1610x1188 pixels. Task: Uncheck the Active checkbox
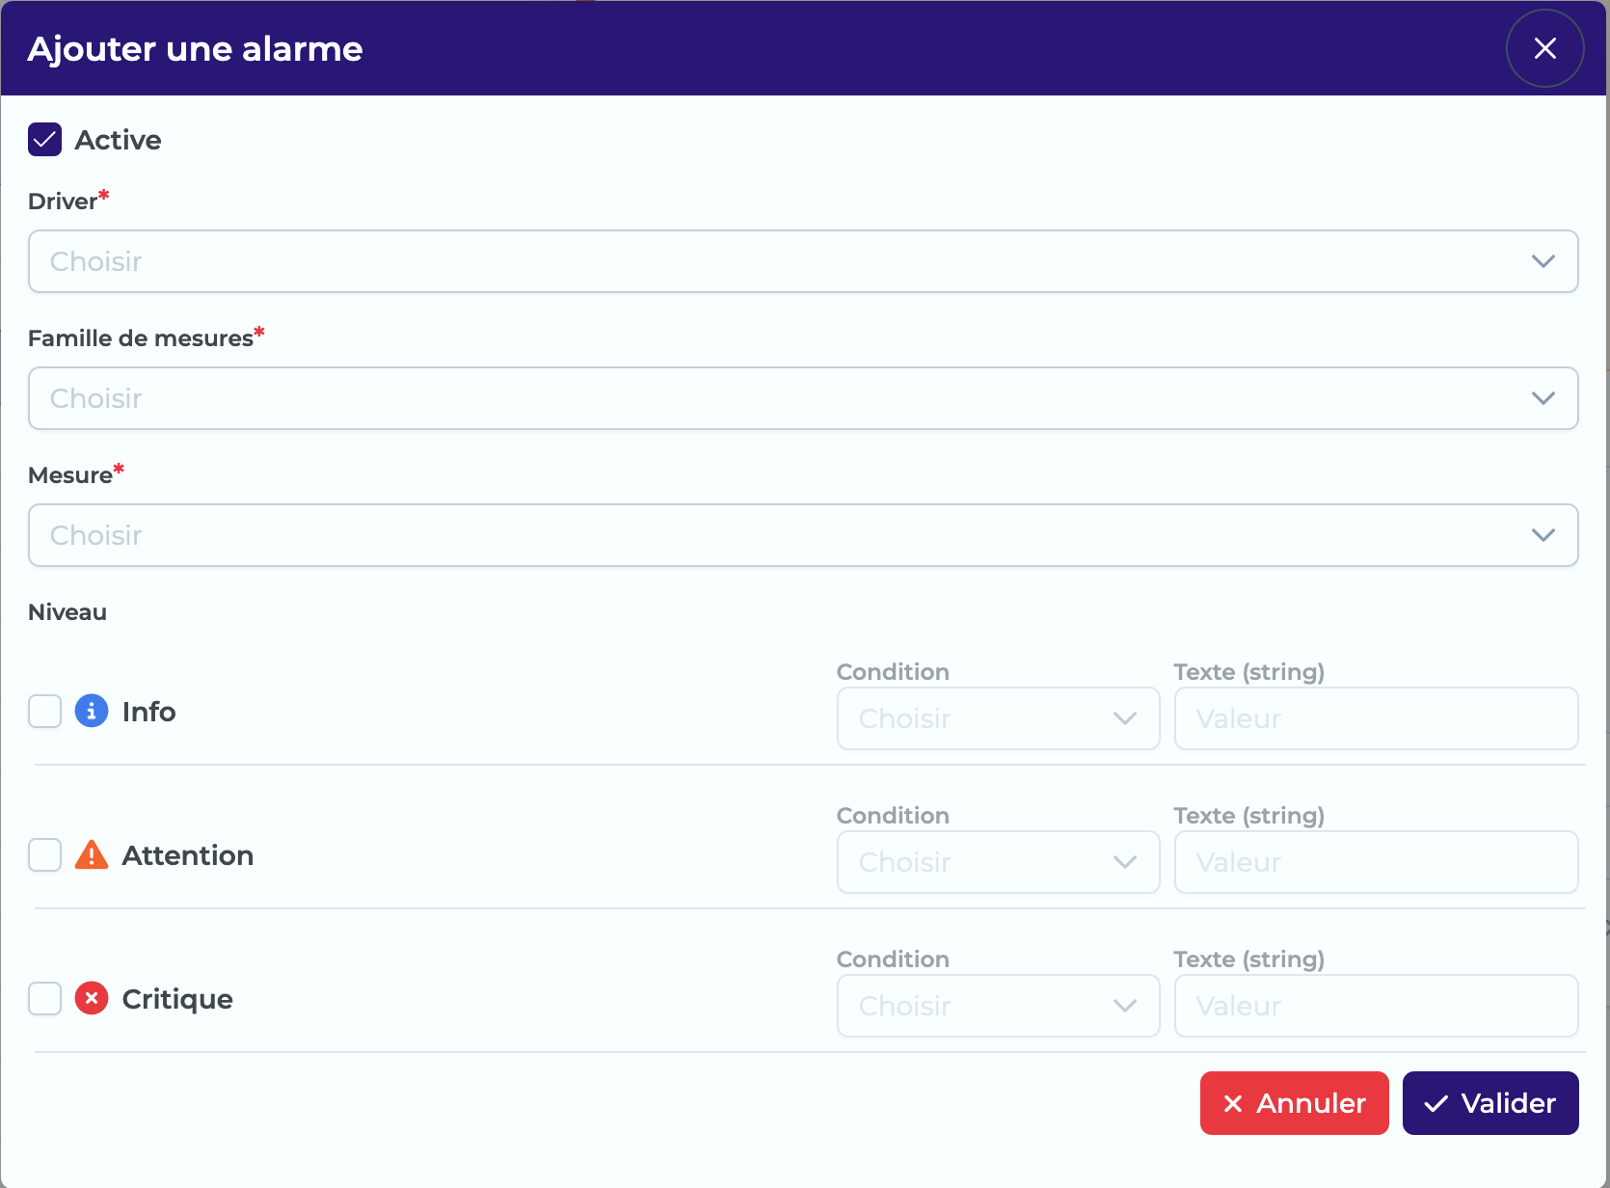tap(45, 140)
